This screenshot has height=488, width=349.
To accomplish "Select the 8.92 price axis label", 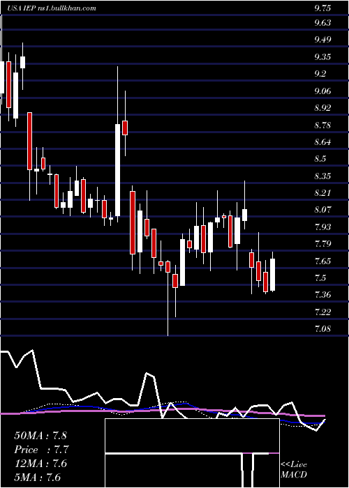I will pos(322,107).
